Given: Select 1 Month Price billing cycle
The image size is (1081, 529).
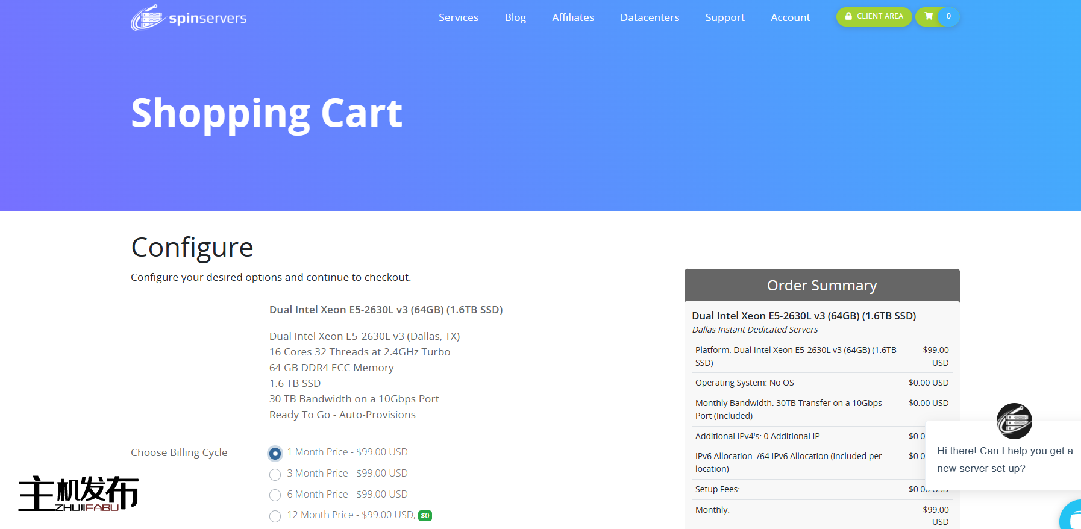Looking at the screenshot, I should [275, 453].
